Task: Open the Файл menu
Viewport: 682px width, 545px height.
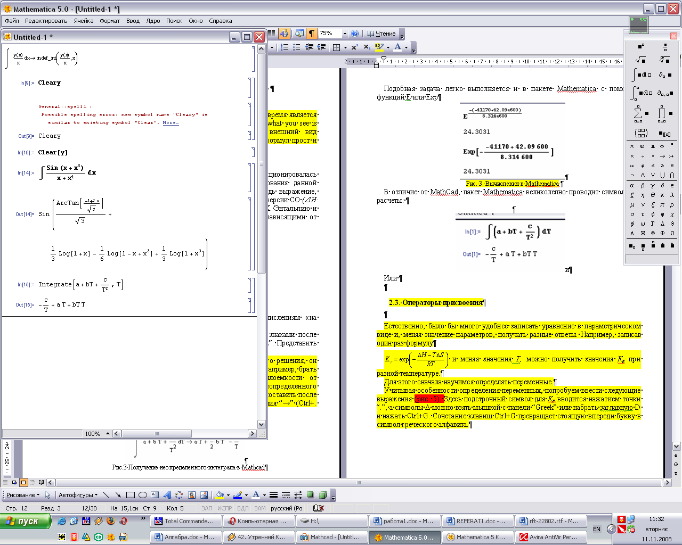Action: (x=12, y=21)
